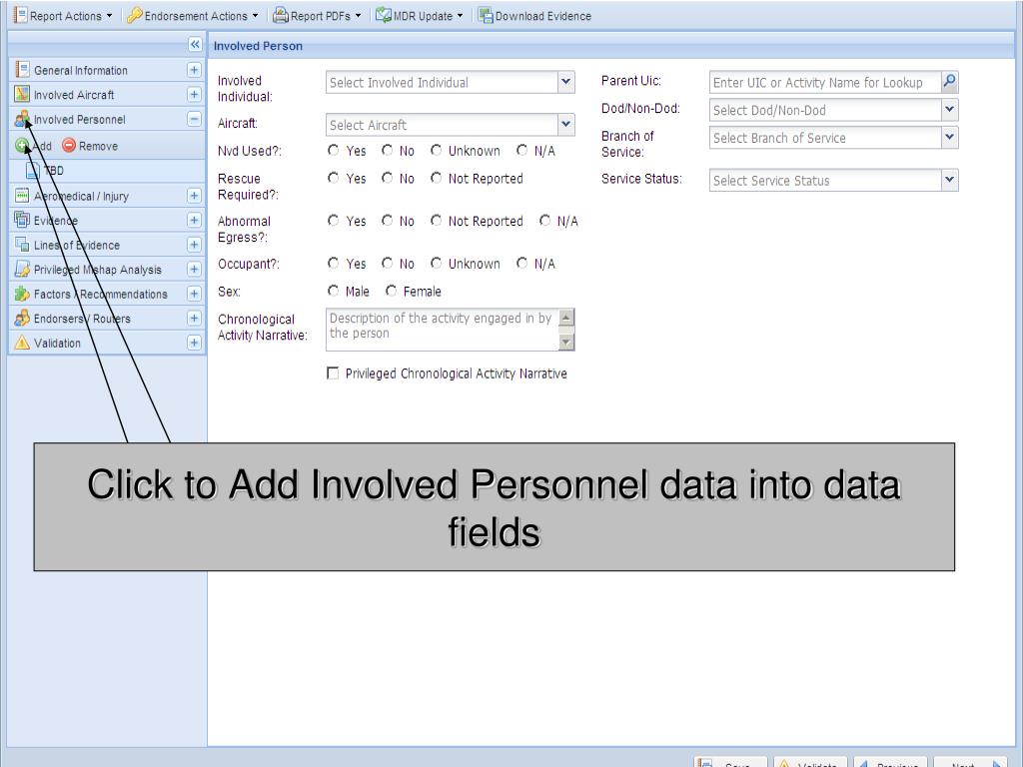Collapse the Involved Personnel section minus
Viewport: 1023px width, 767px height.
194,119
